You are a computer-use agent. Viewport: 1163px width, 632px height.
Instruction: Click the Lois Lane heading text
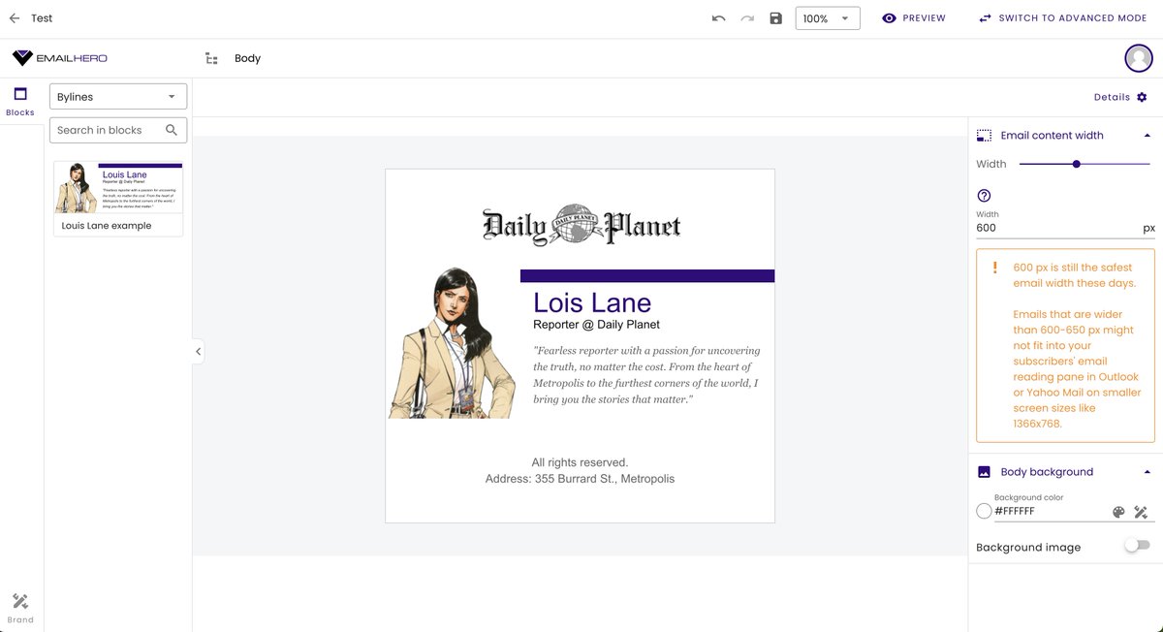tap(592, 302)
